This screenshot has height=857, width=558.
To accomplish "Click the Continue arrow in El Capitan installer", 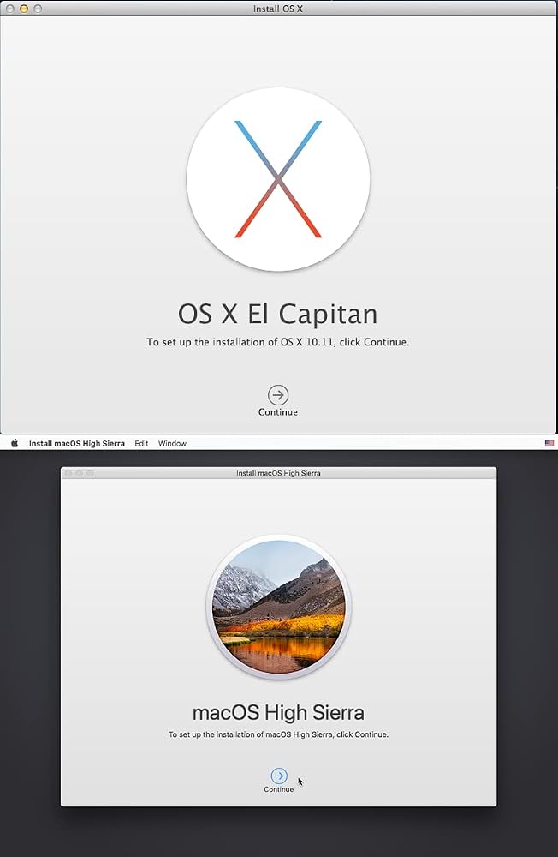I will point(278,394).
